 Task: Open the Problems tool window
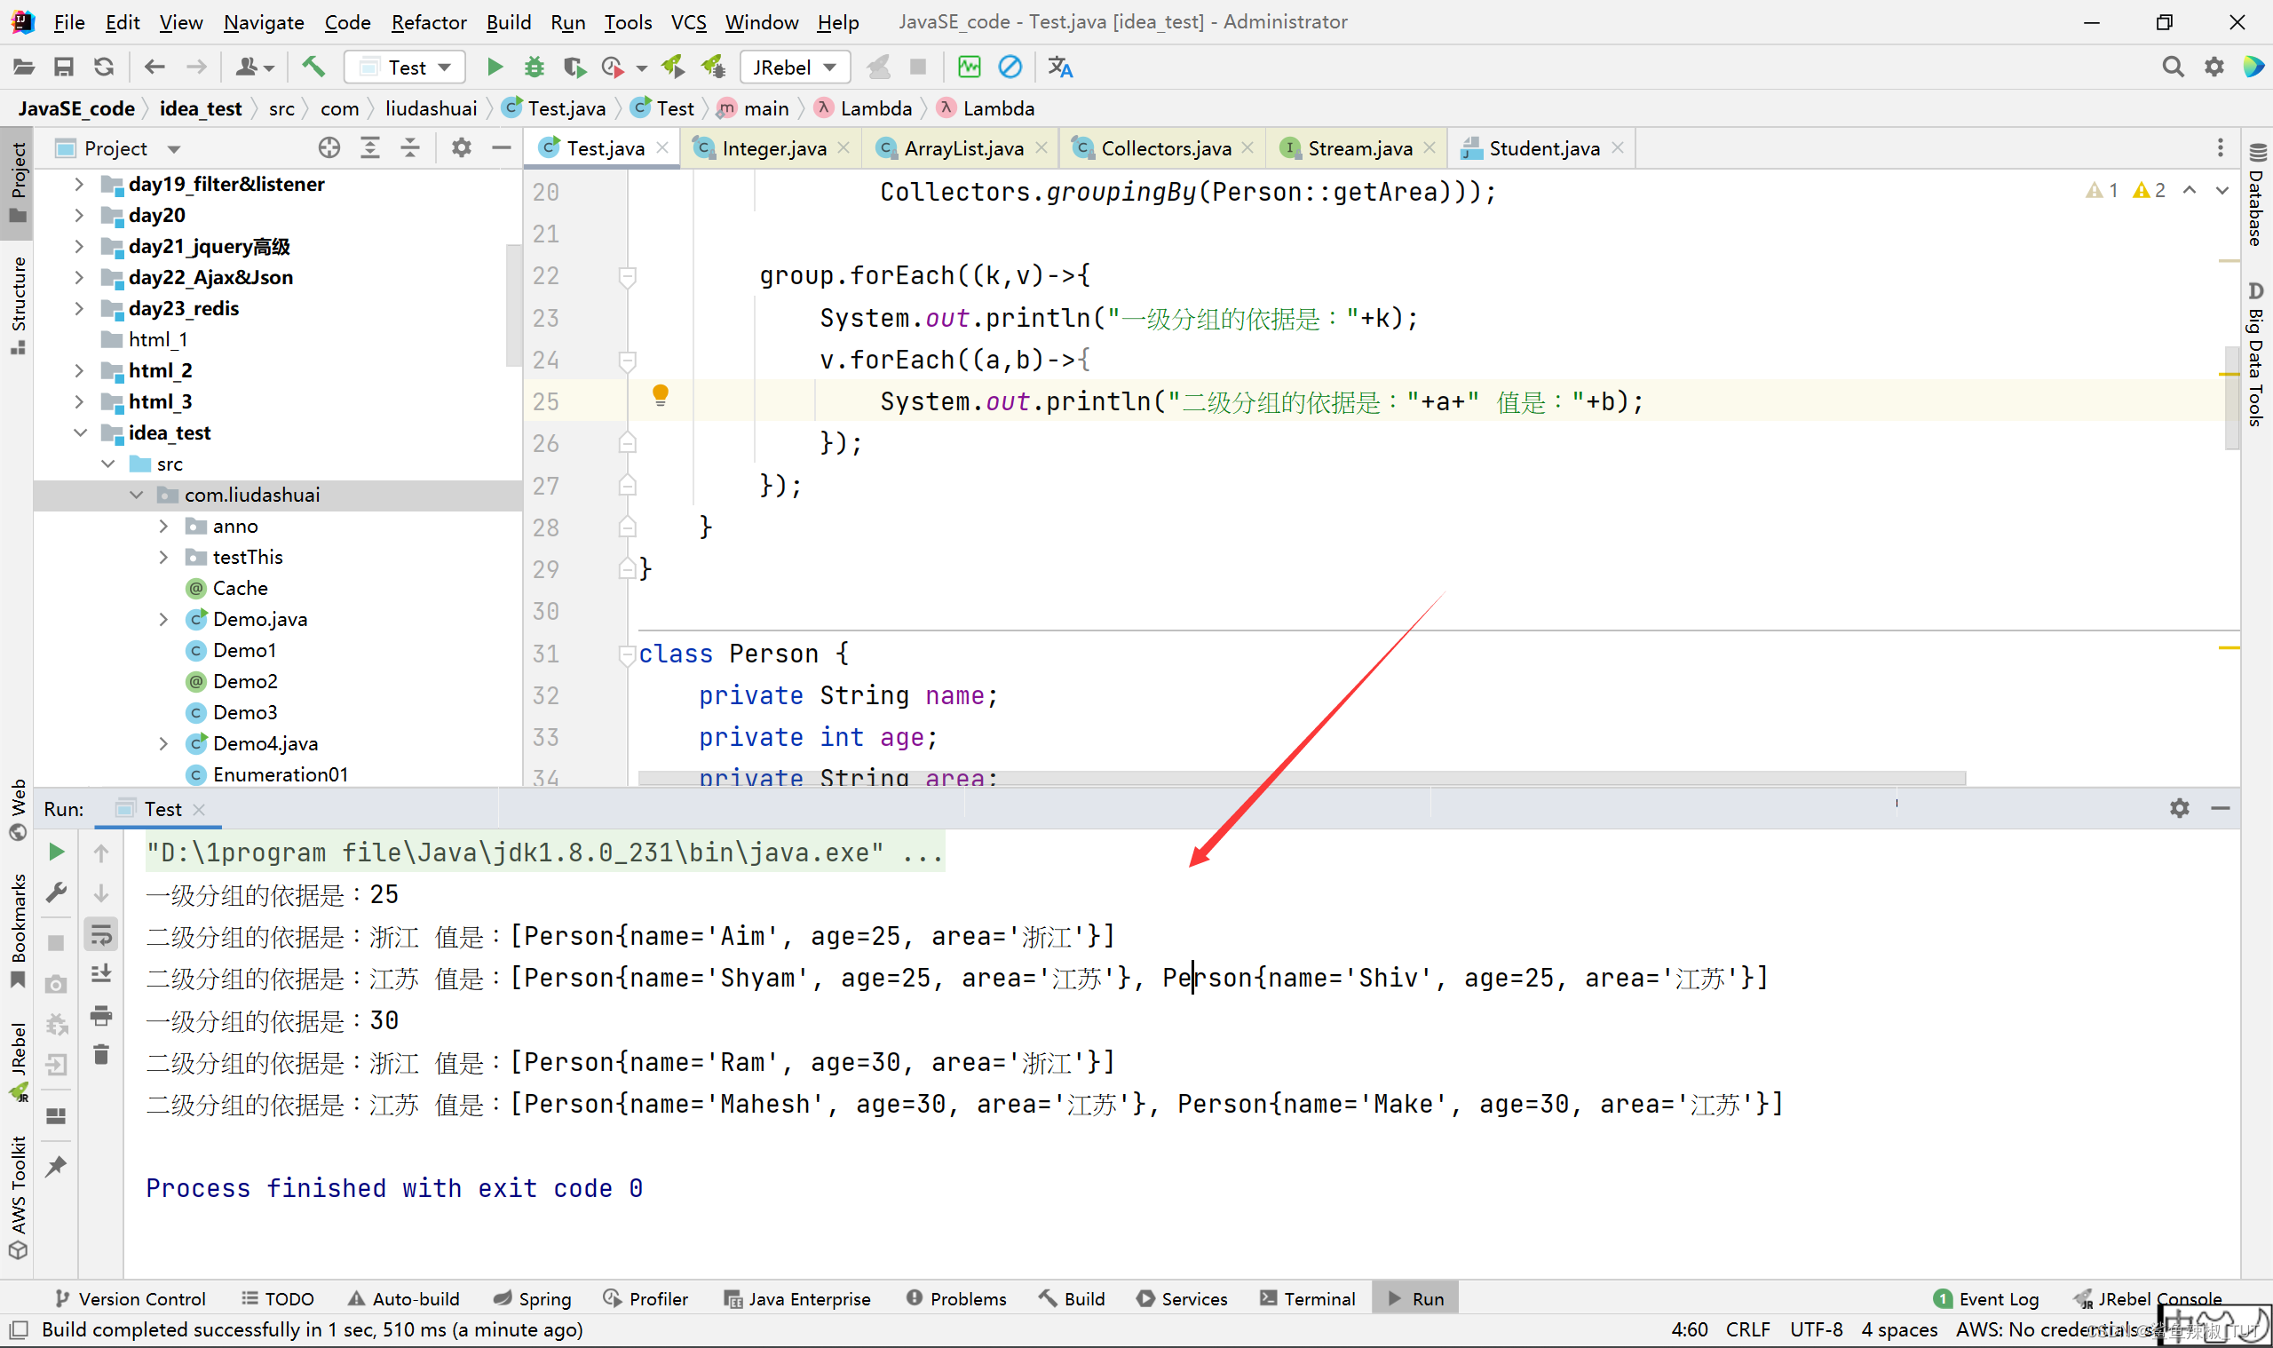[x=956, y=1299]
